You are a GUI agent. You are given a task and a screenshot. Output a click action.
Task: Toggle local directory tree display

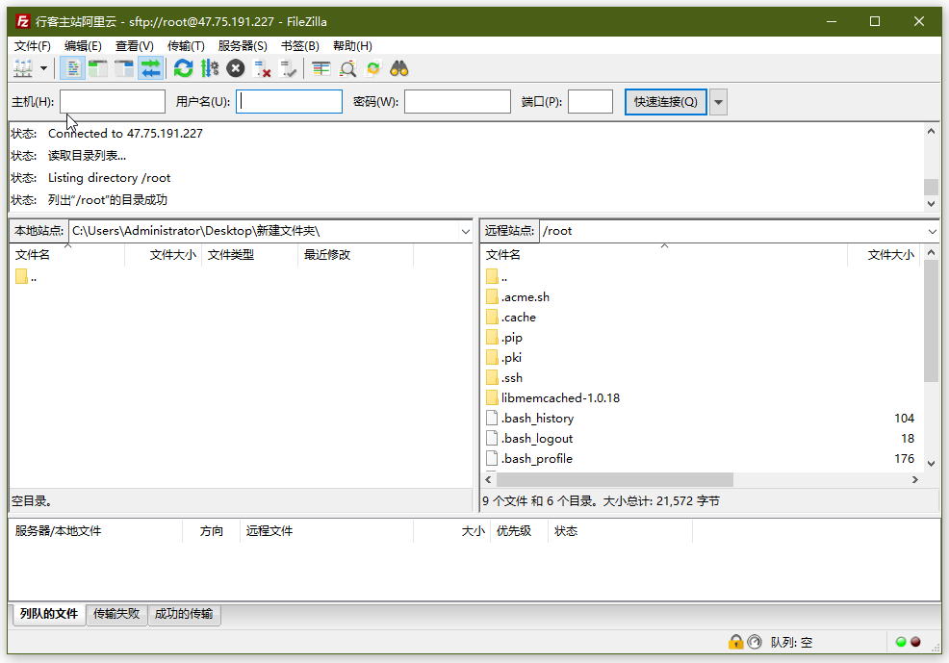tap(98, 69)
